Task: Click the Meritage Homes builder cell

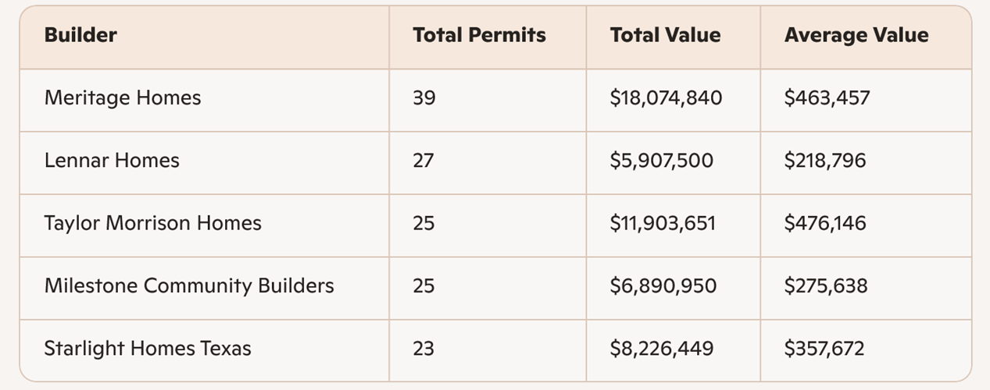Action: click(x=123, y=98)
